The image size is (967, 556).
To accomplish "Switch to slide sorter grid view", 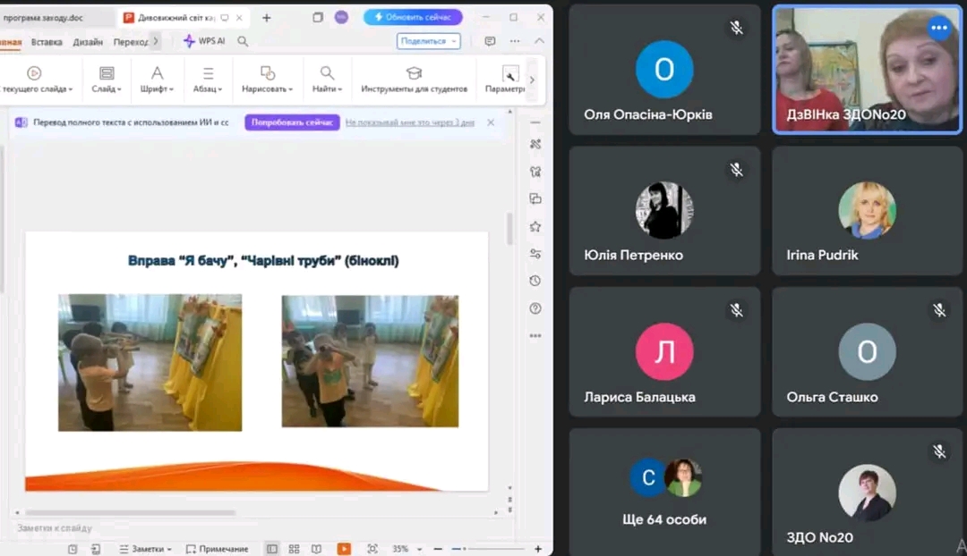I will (x=294, y=549).
